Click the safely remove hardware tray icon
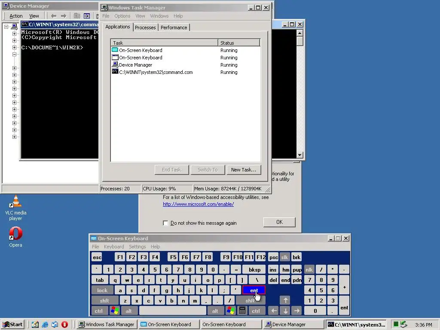This screenshot has width=440, height=330. tap(403, 324)
